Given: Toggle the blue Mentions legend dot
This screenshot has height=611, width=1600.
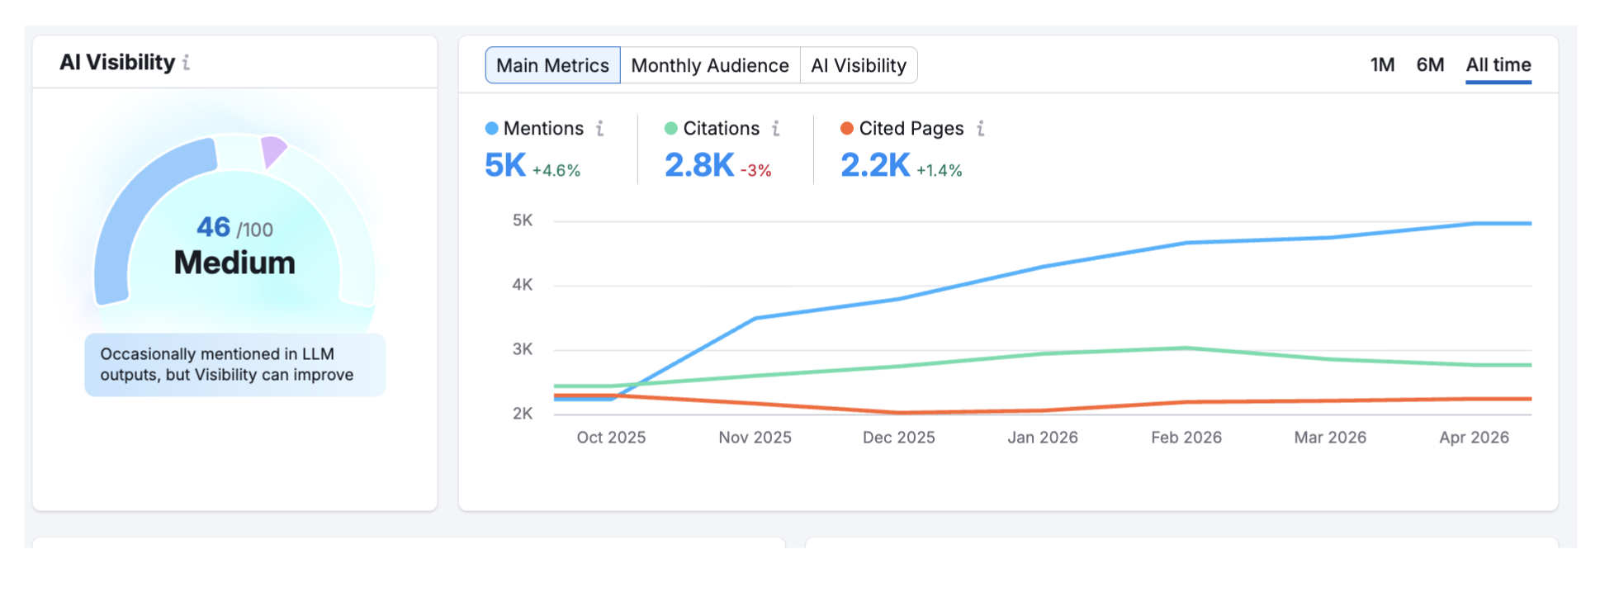Looking at the screenshot, I should tap(492, 129).
